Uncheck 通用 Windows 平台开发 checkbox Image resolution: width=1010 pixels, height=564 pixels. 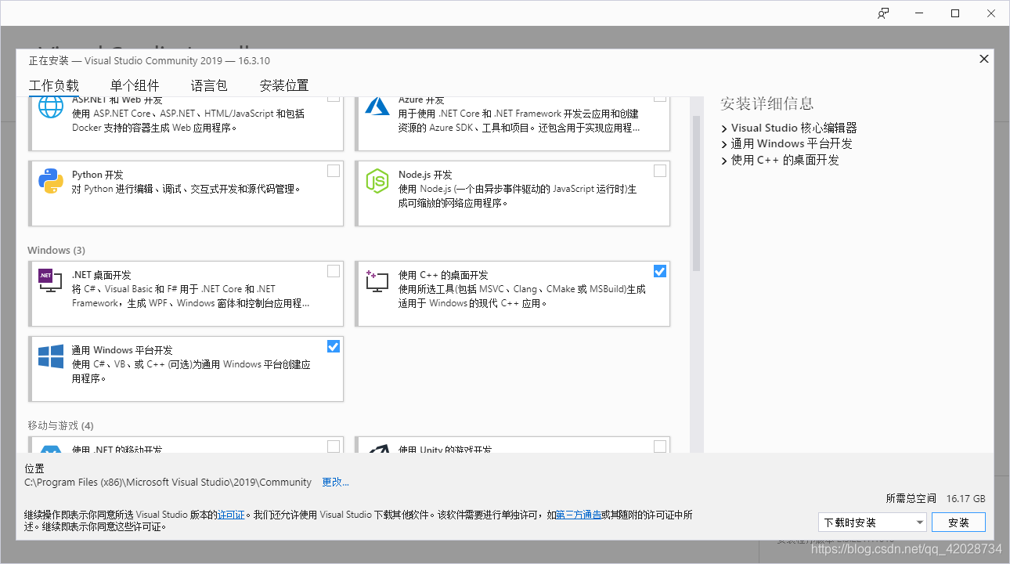(334, 346)
